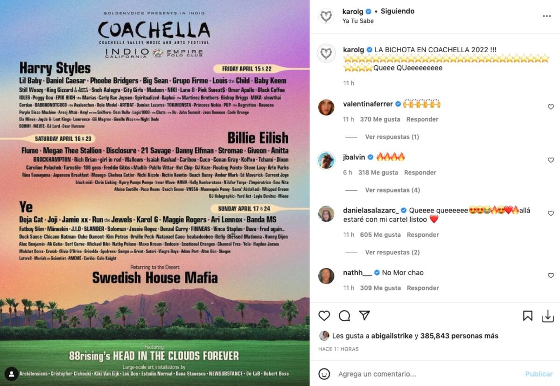Open comments via speech bubble icon

point(344,316)
